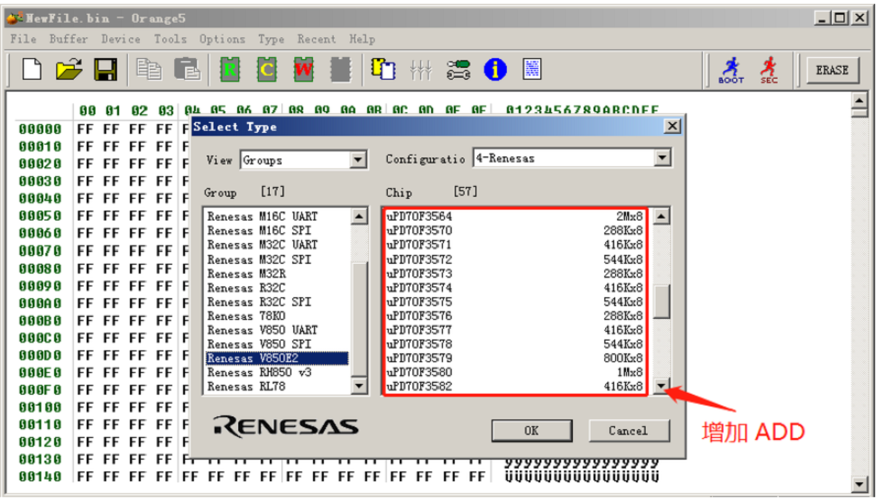Click the Group list scroll-down arrow

pyautogui.click(x=358, y=386)
